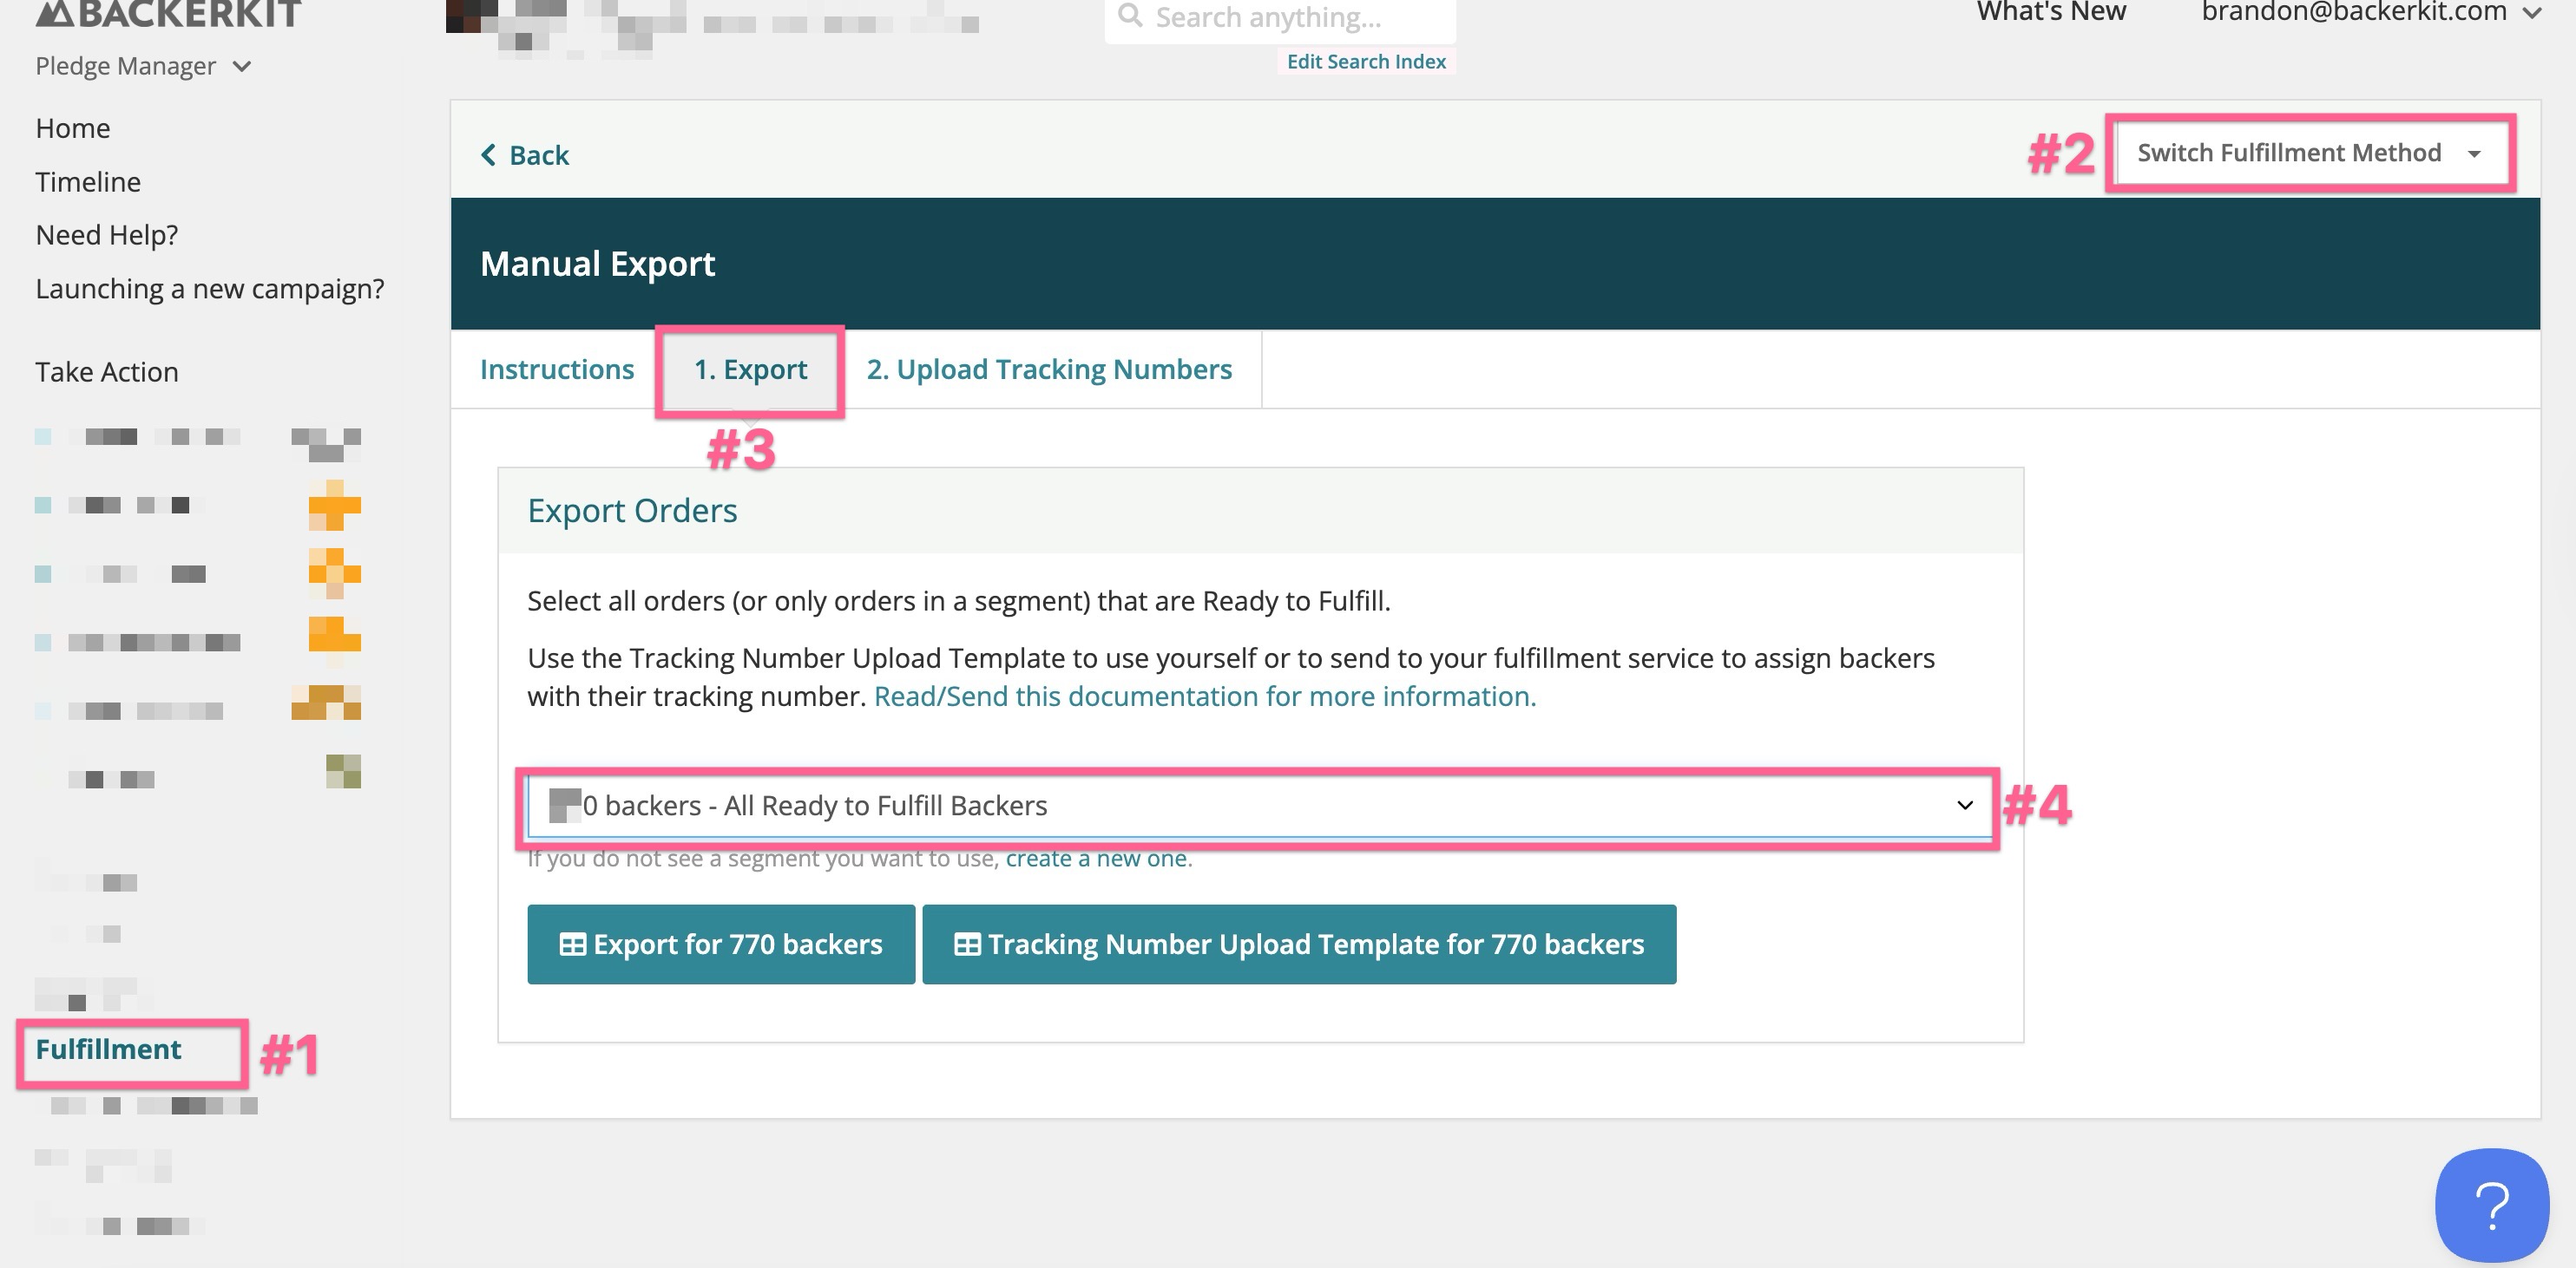Screen dimensions: 2576x1268
Task: Open the blue help question-mark bubble
Action: (2491, 1204)
